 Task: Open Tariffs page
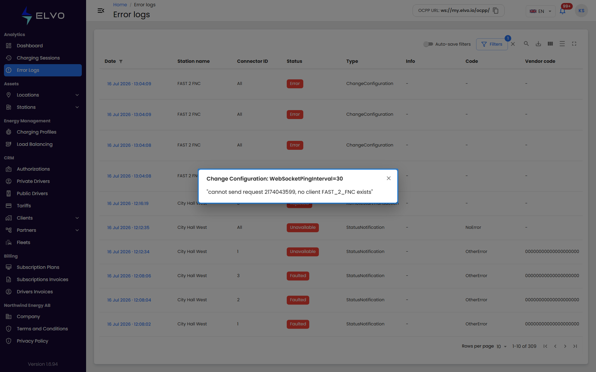coord(43,206)
